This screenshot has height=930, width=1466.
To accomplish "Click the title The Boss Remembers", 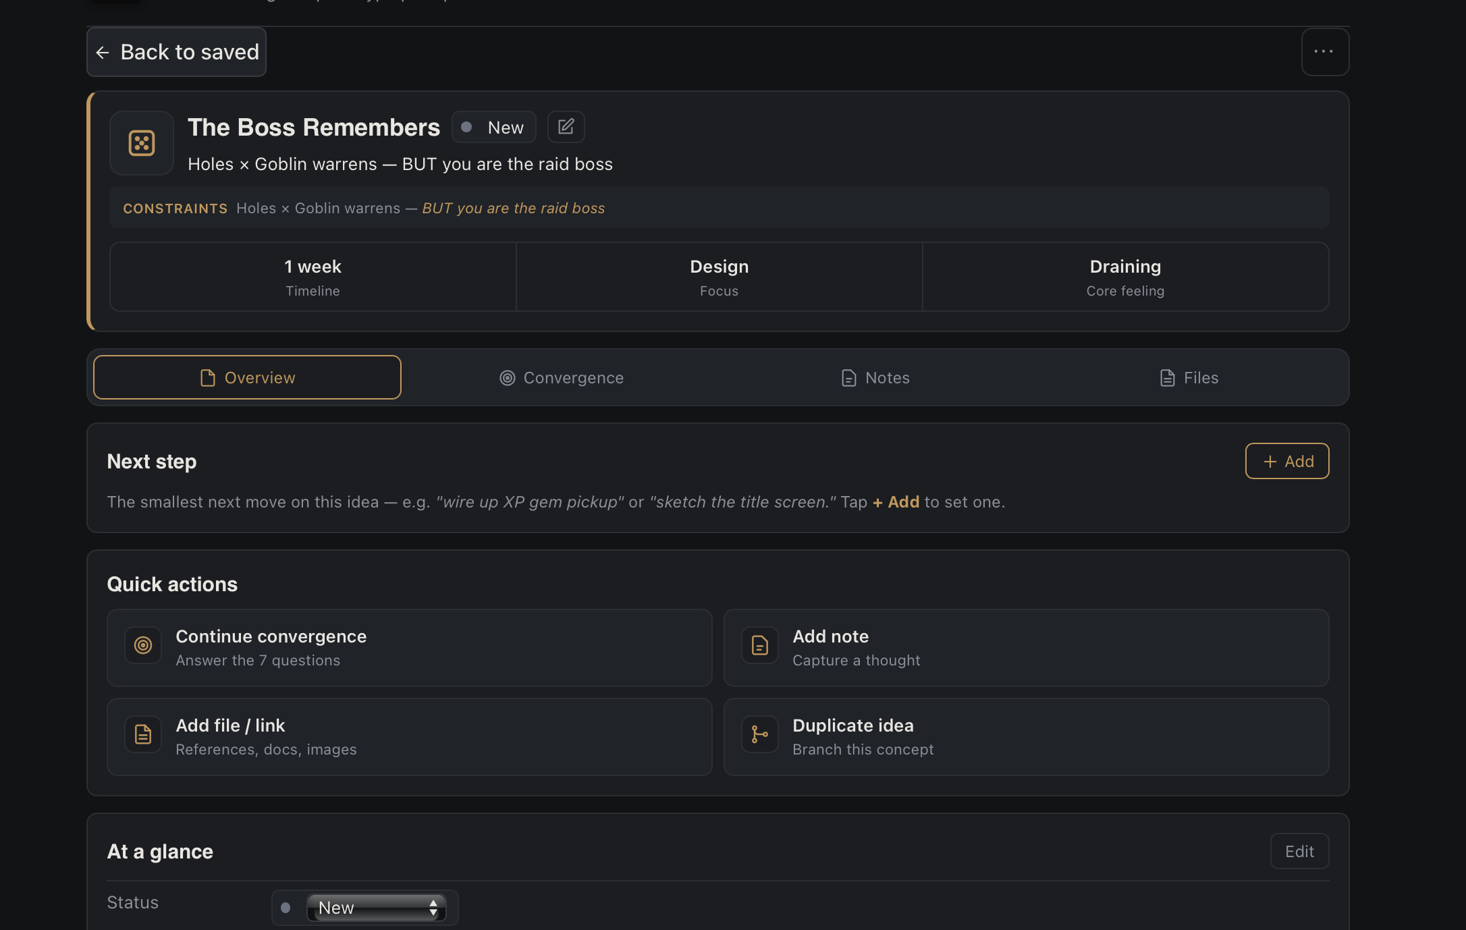I will click(x=314, y=127).
